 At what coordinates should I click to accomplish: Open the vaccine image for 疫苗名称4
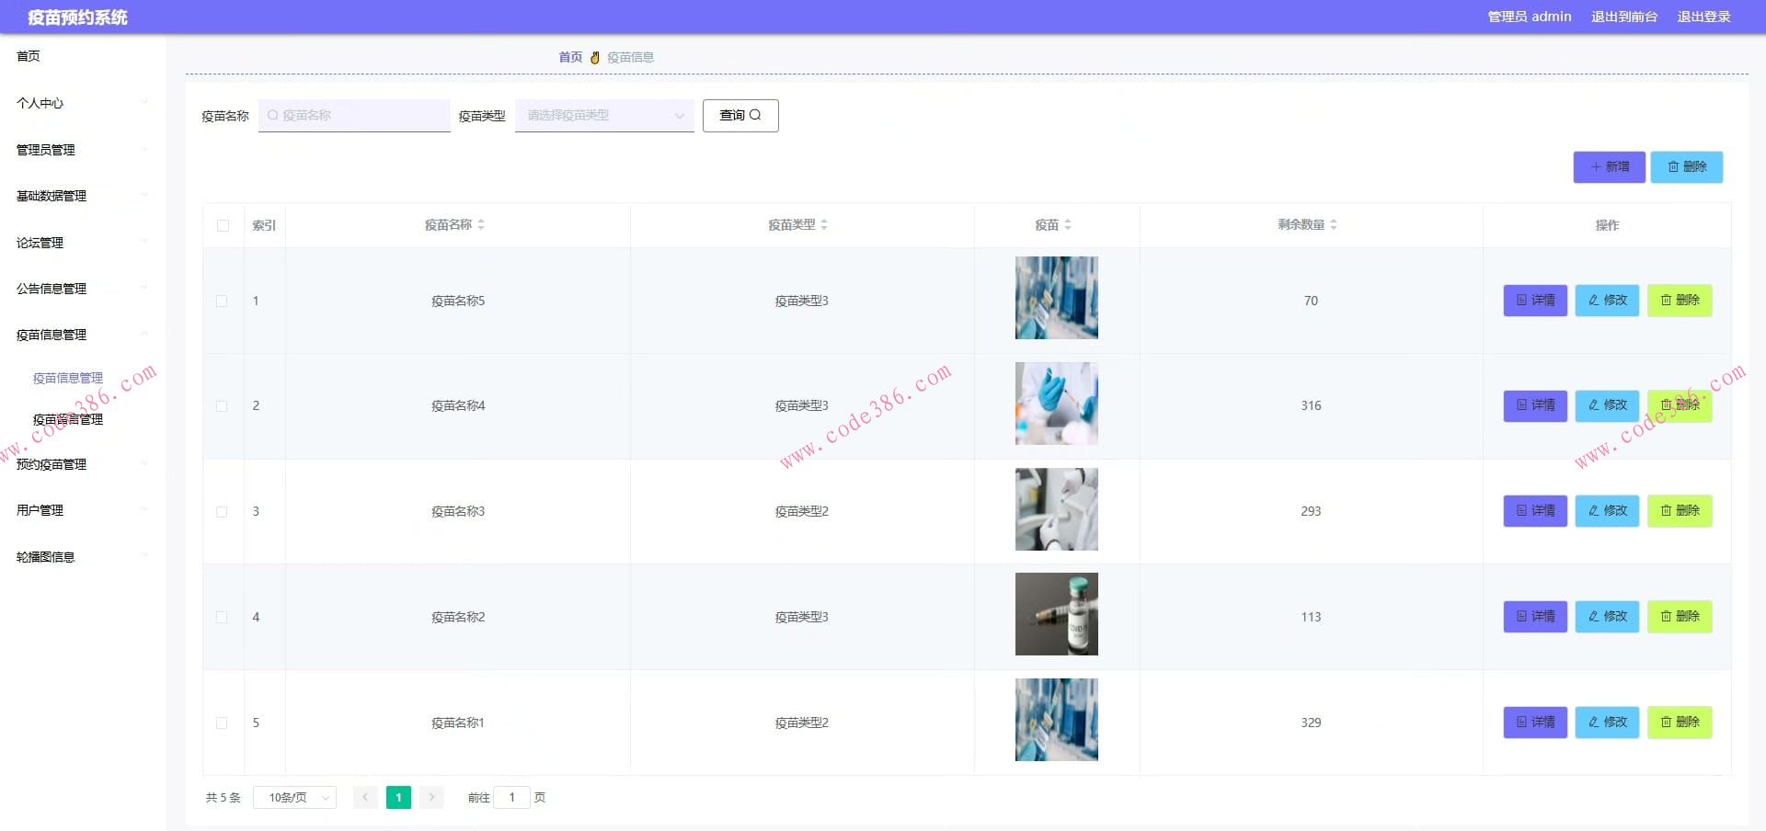coord(1057,404)
